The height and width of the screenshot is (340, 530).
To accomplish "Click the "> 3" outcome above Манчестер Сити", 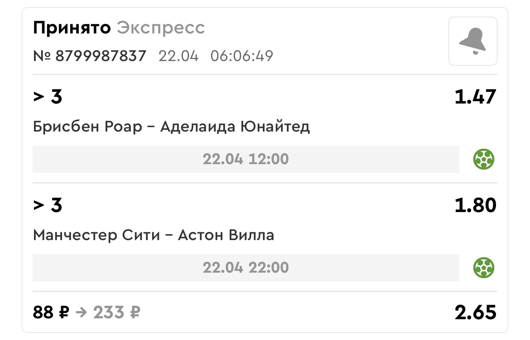I will point(48,205).
